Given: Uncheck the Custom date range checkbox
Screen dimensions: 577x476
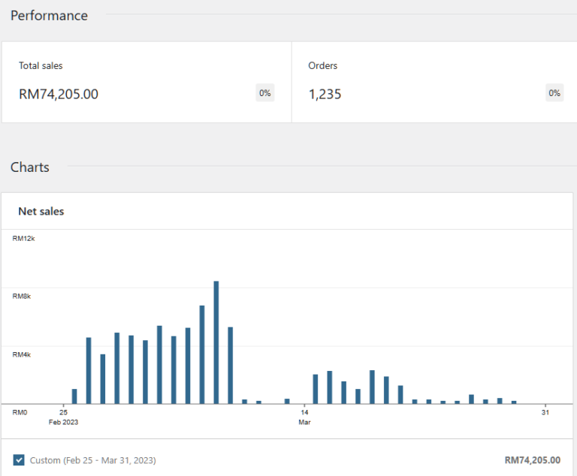Looking at the screenshot, I should 19,459.
